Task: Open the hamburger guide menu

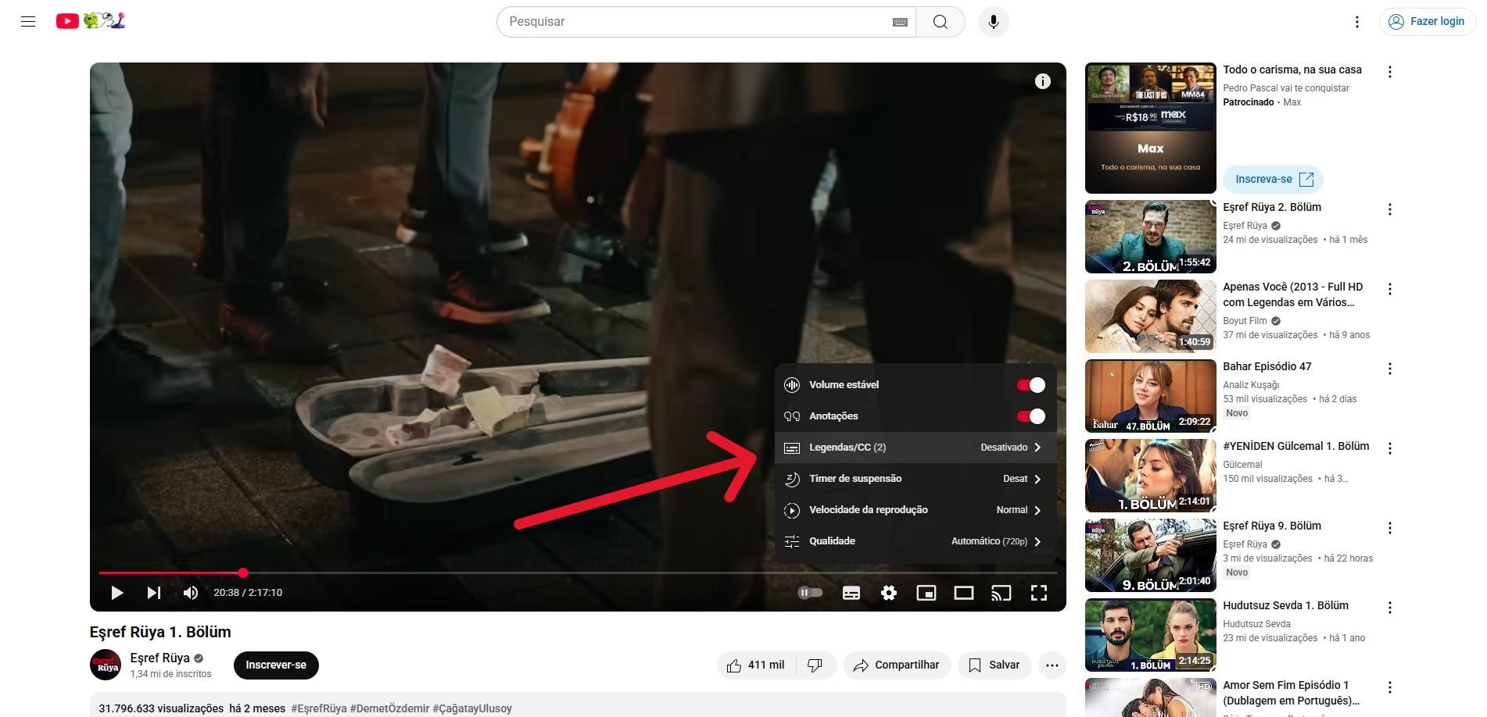Action: pos(28,22)
